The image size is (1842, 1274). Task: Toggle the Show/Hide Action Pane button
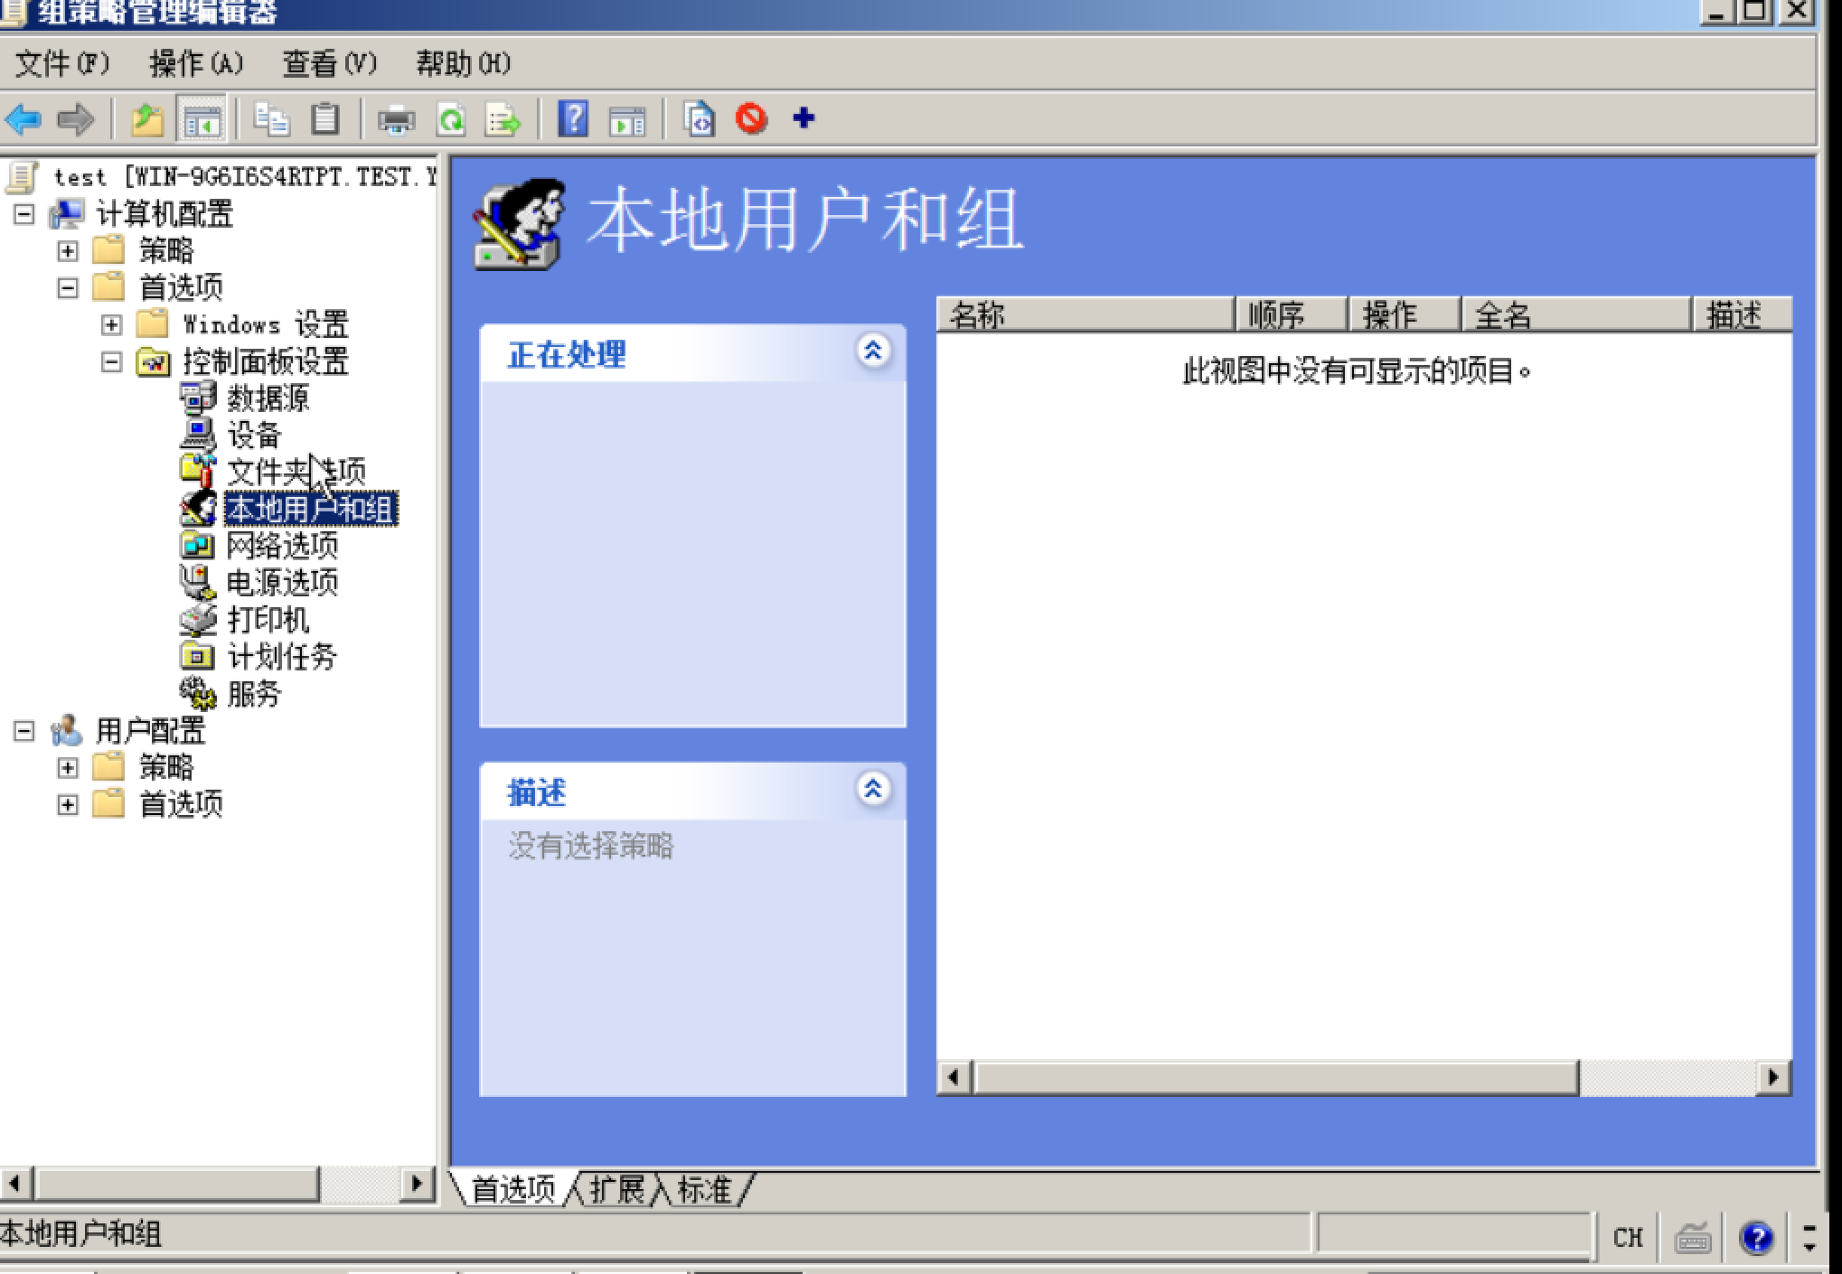(627, 118)
